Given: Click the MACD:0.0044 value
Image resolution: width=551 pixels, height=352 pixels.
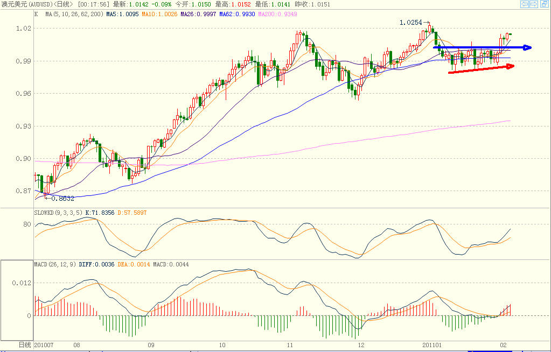Looking at the screenshot, I should 171,264.
